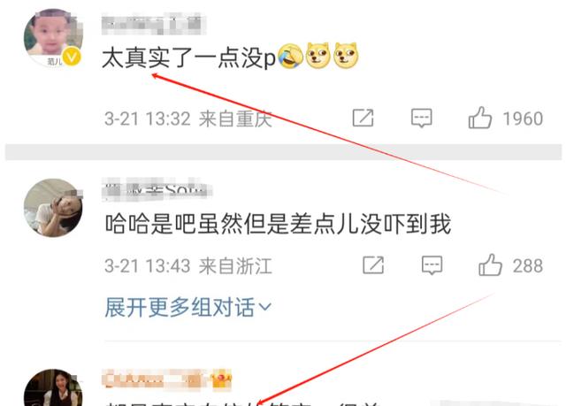Tap the yellow V verified badge
Image resolution: width=566 pixels, height=406 pixels.
(72, 57)
